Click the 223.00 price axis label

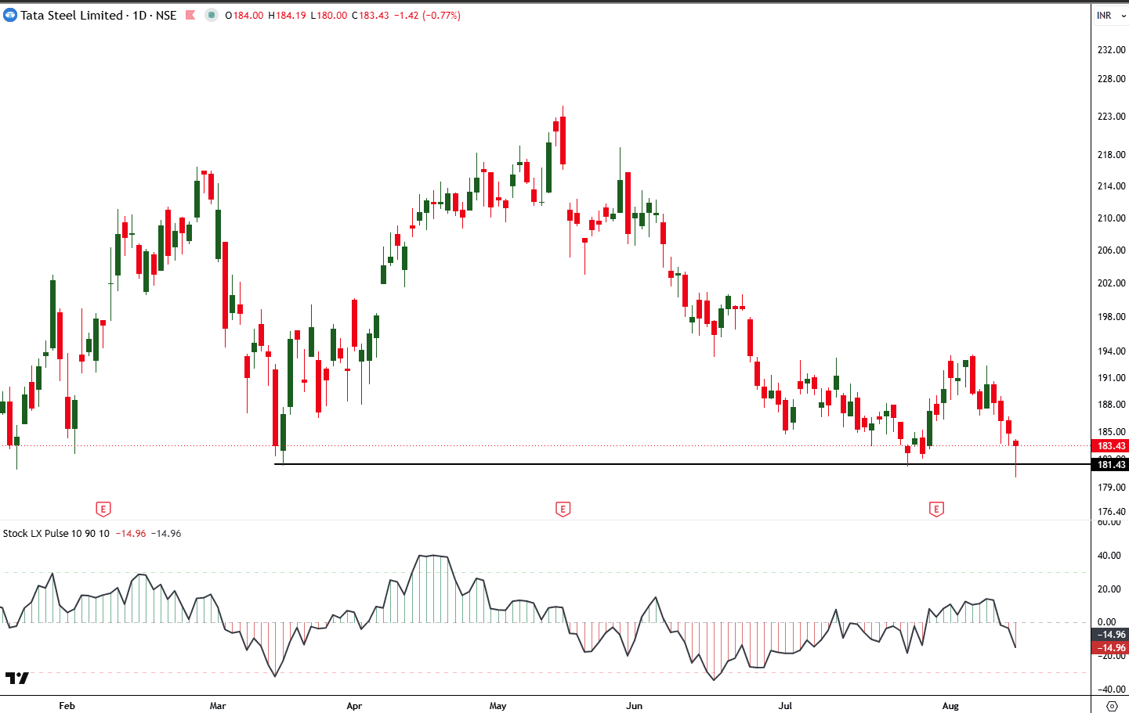[1111, 117]
